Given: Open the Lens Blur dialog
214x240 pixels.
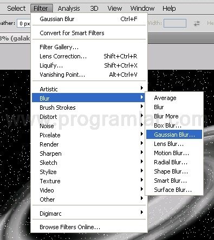Looking at the screenshot, I should click(174, 144).
